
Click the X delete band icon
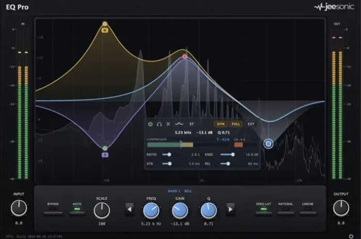point(168,124)
